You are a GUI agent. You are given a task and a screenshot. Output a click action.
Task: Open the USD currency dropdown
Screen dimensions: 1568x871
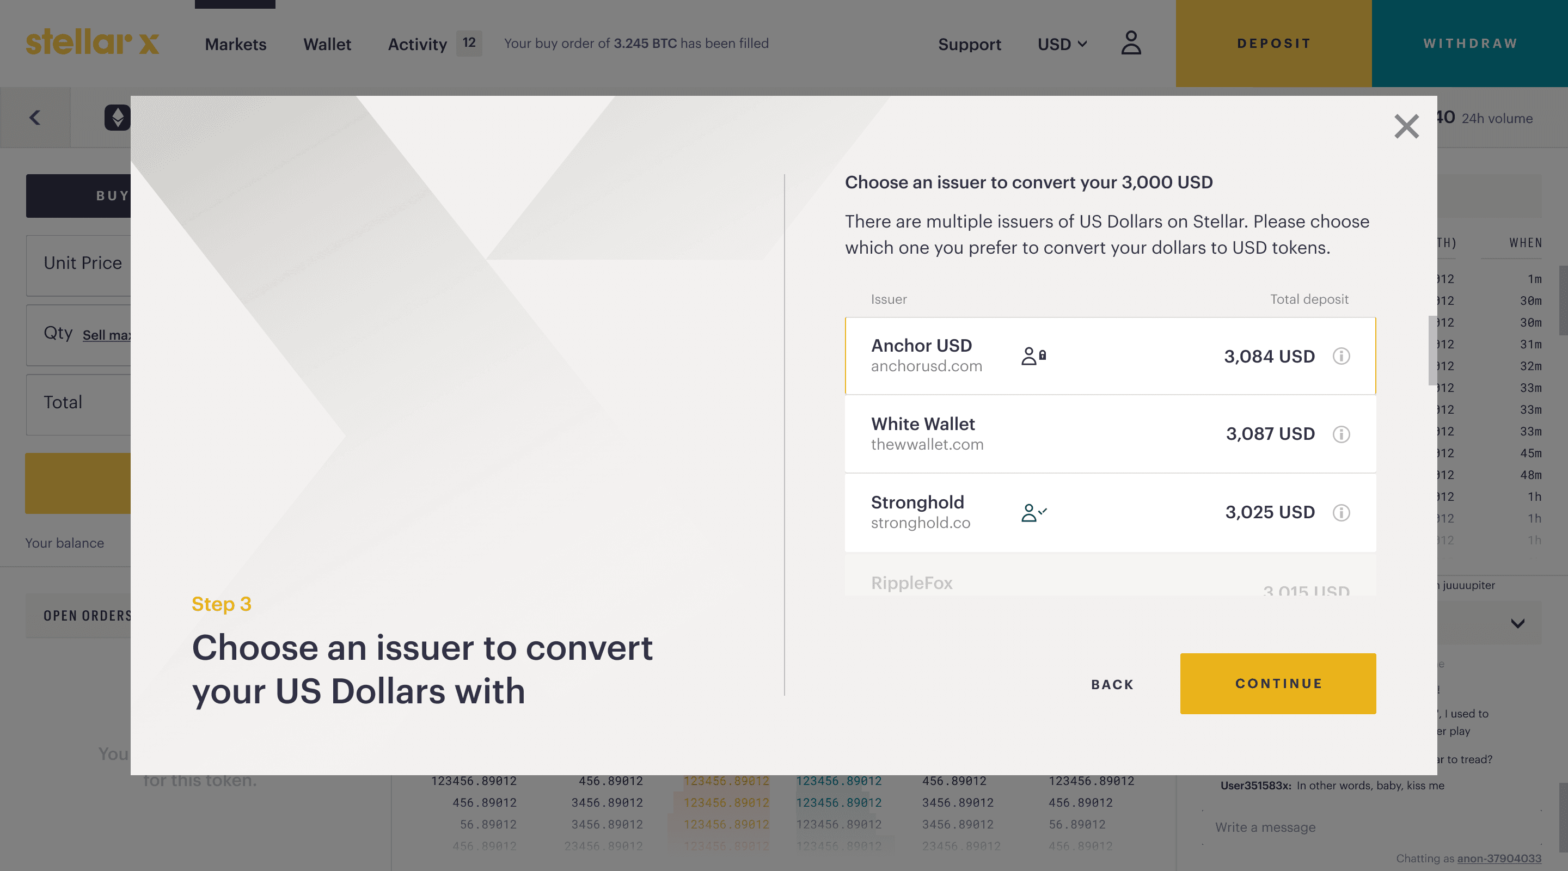click(x=1062, y=44)
